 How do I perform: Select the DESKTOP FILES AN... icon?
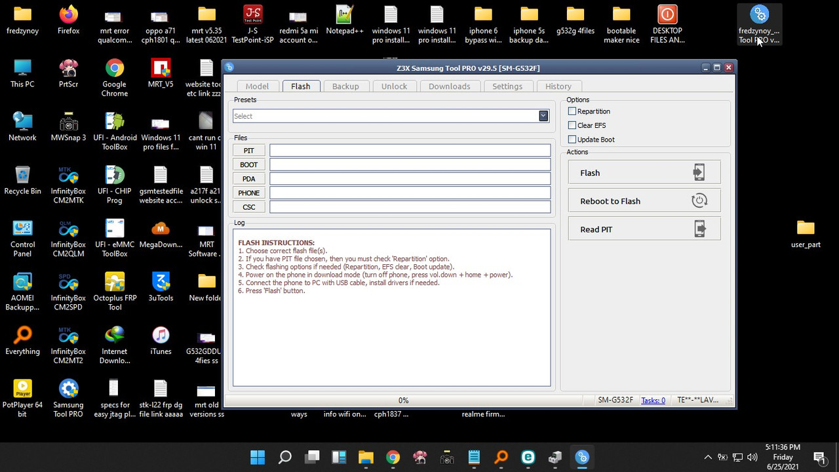click(667, 25)
